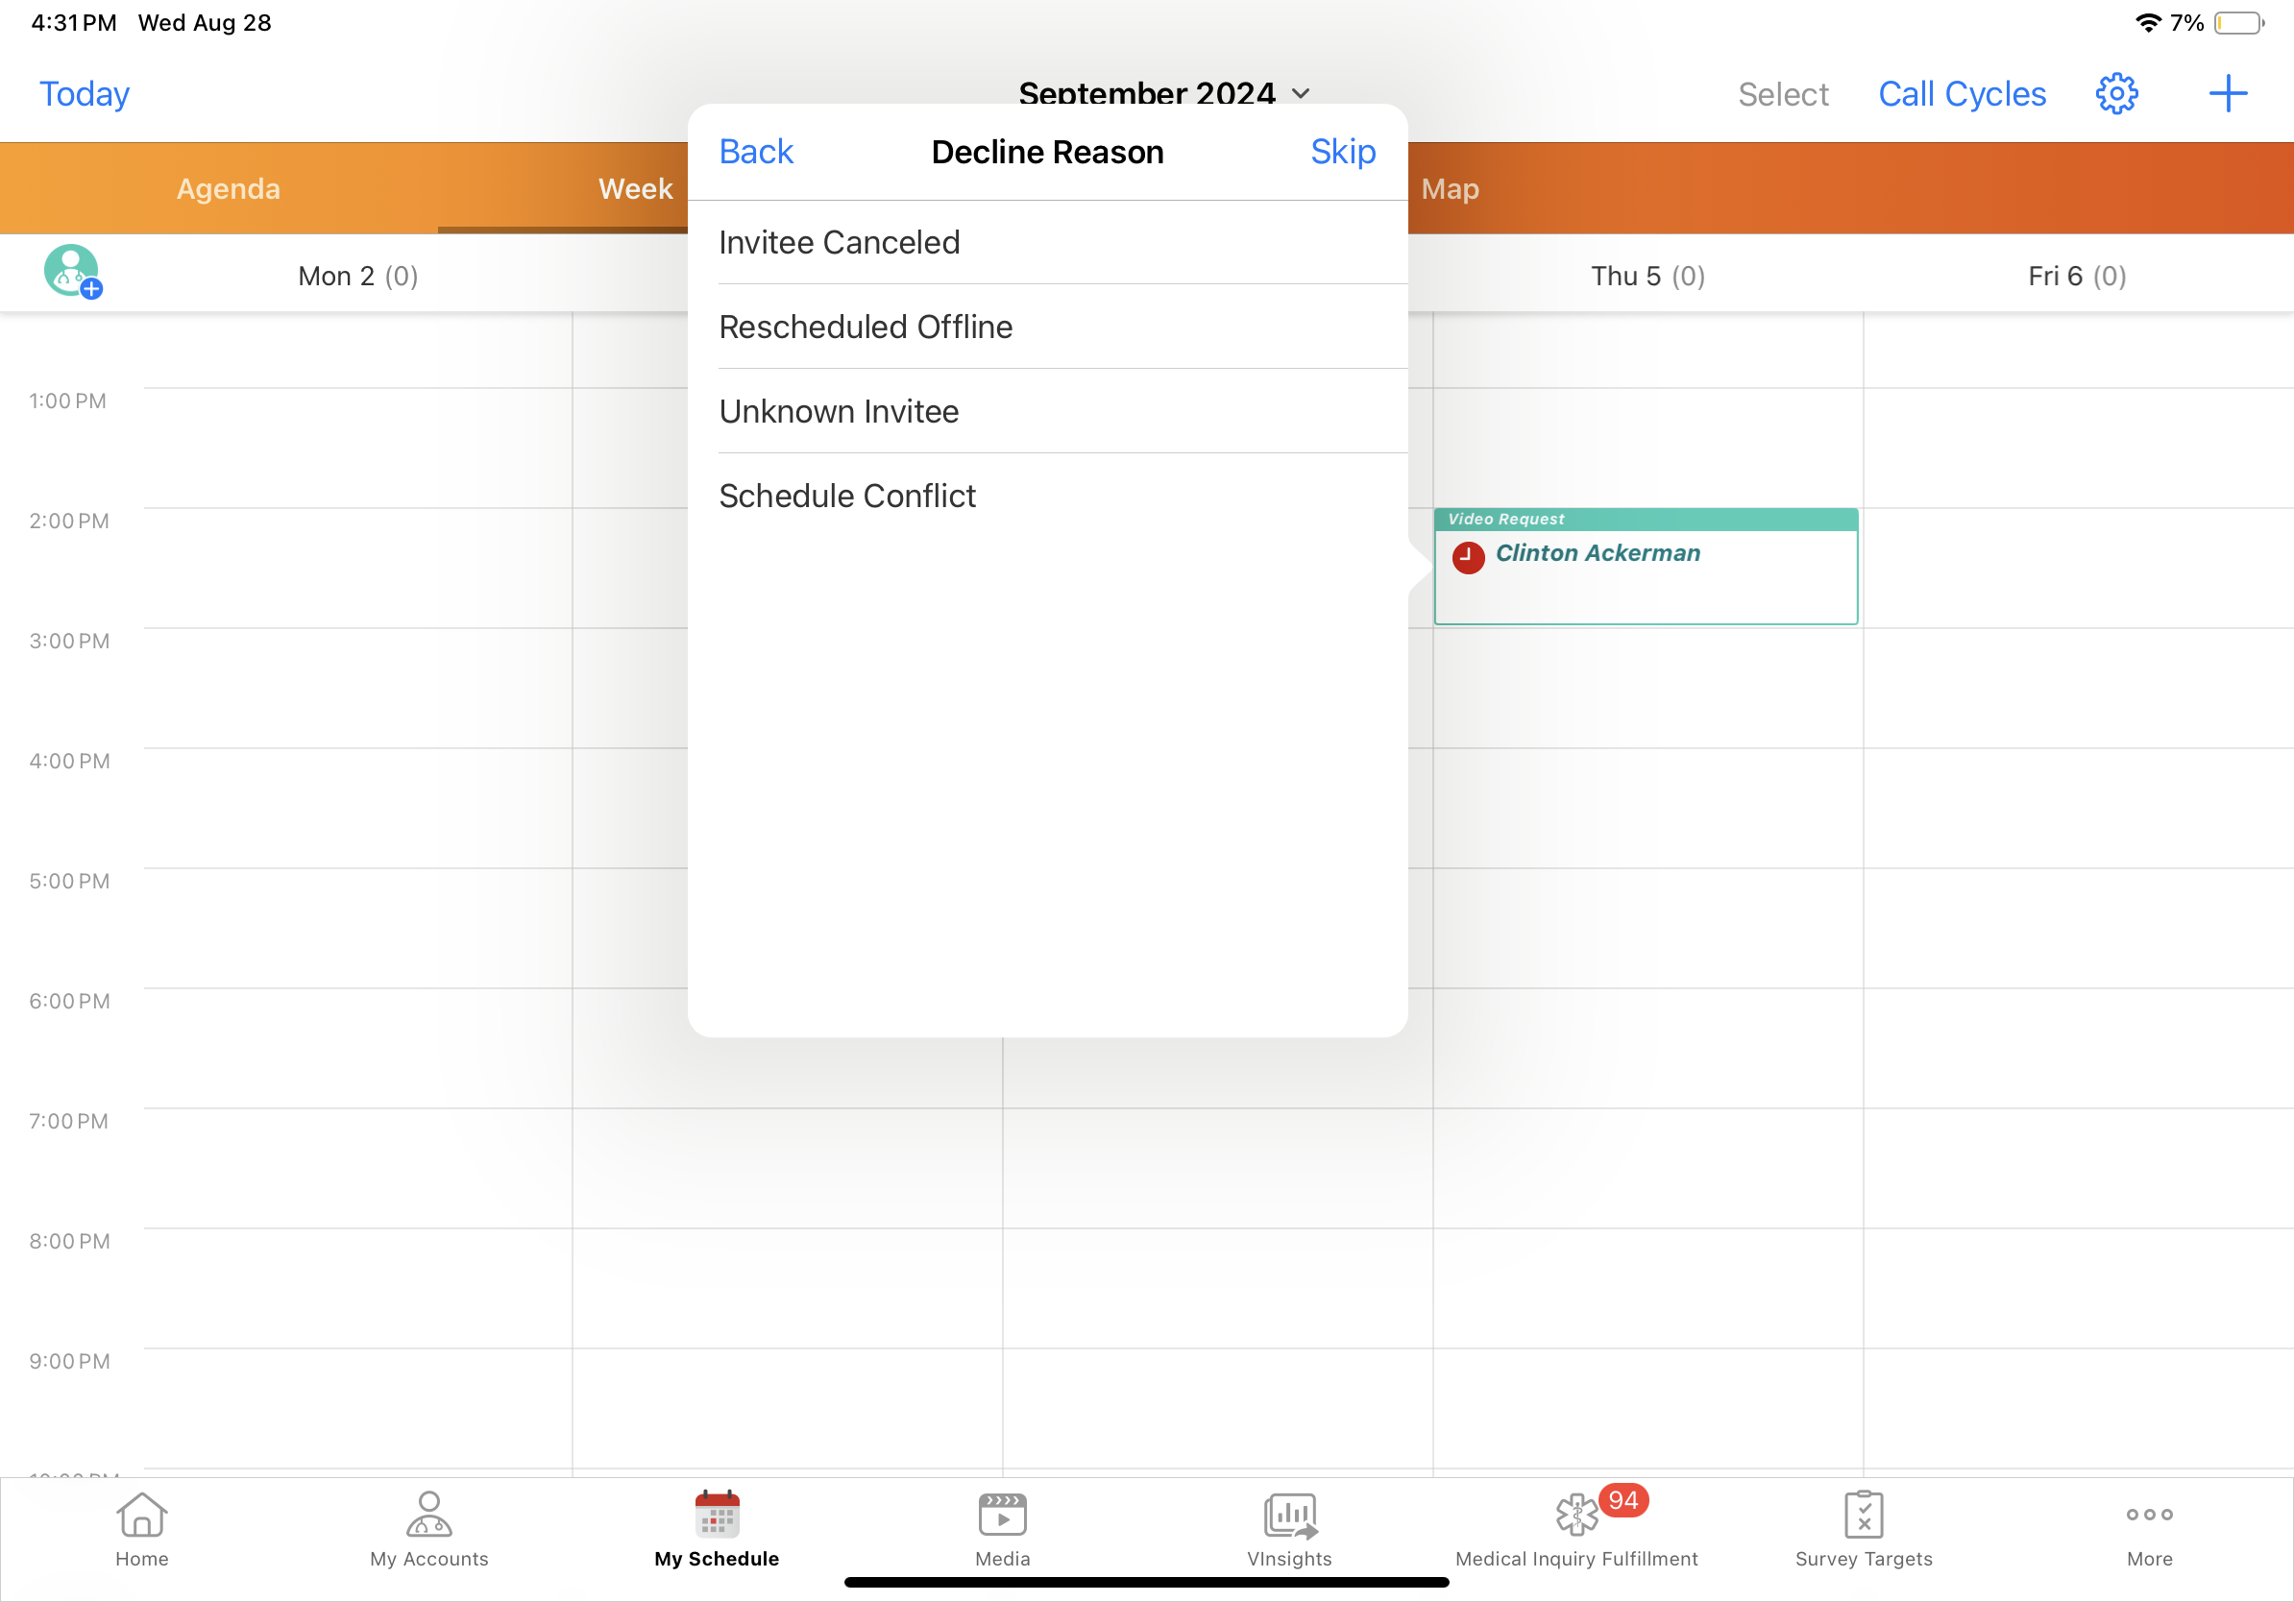Open the settings gear icon

[x=2115, y=94]
